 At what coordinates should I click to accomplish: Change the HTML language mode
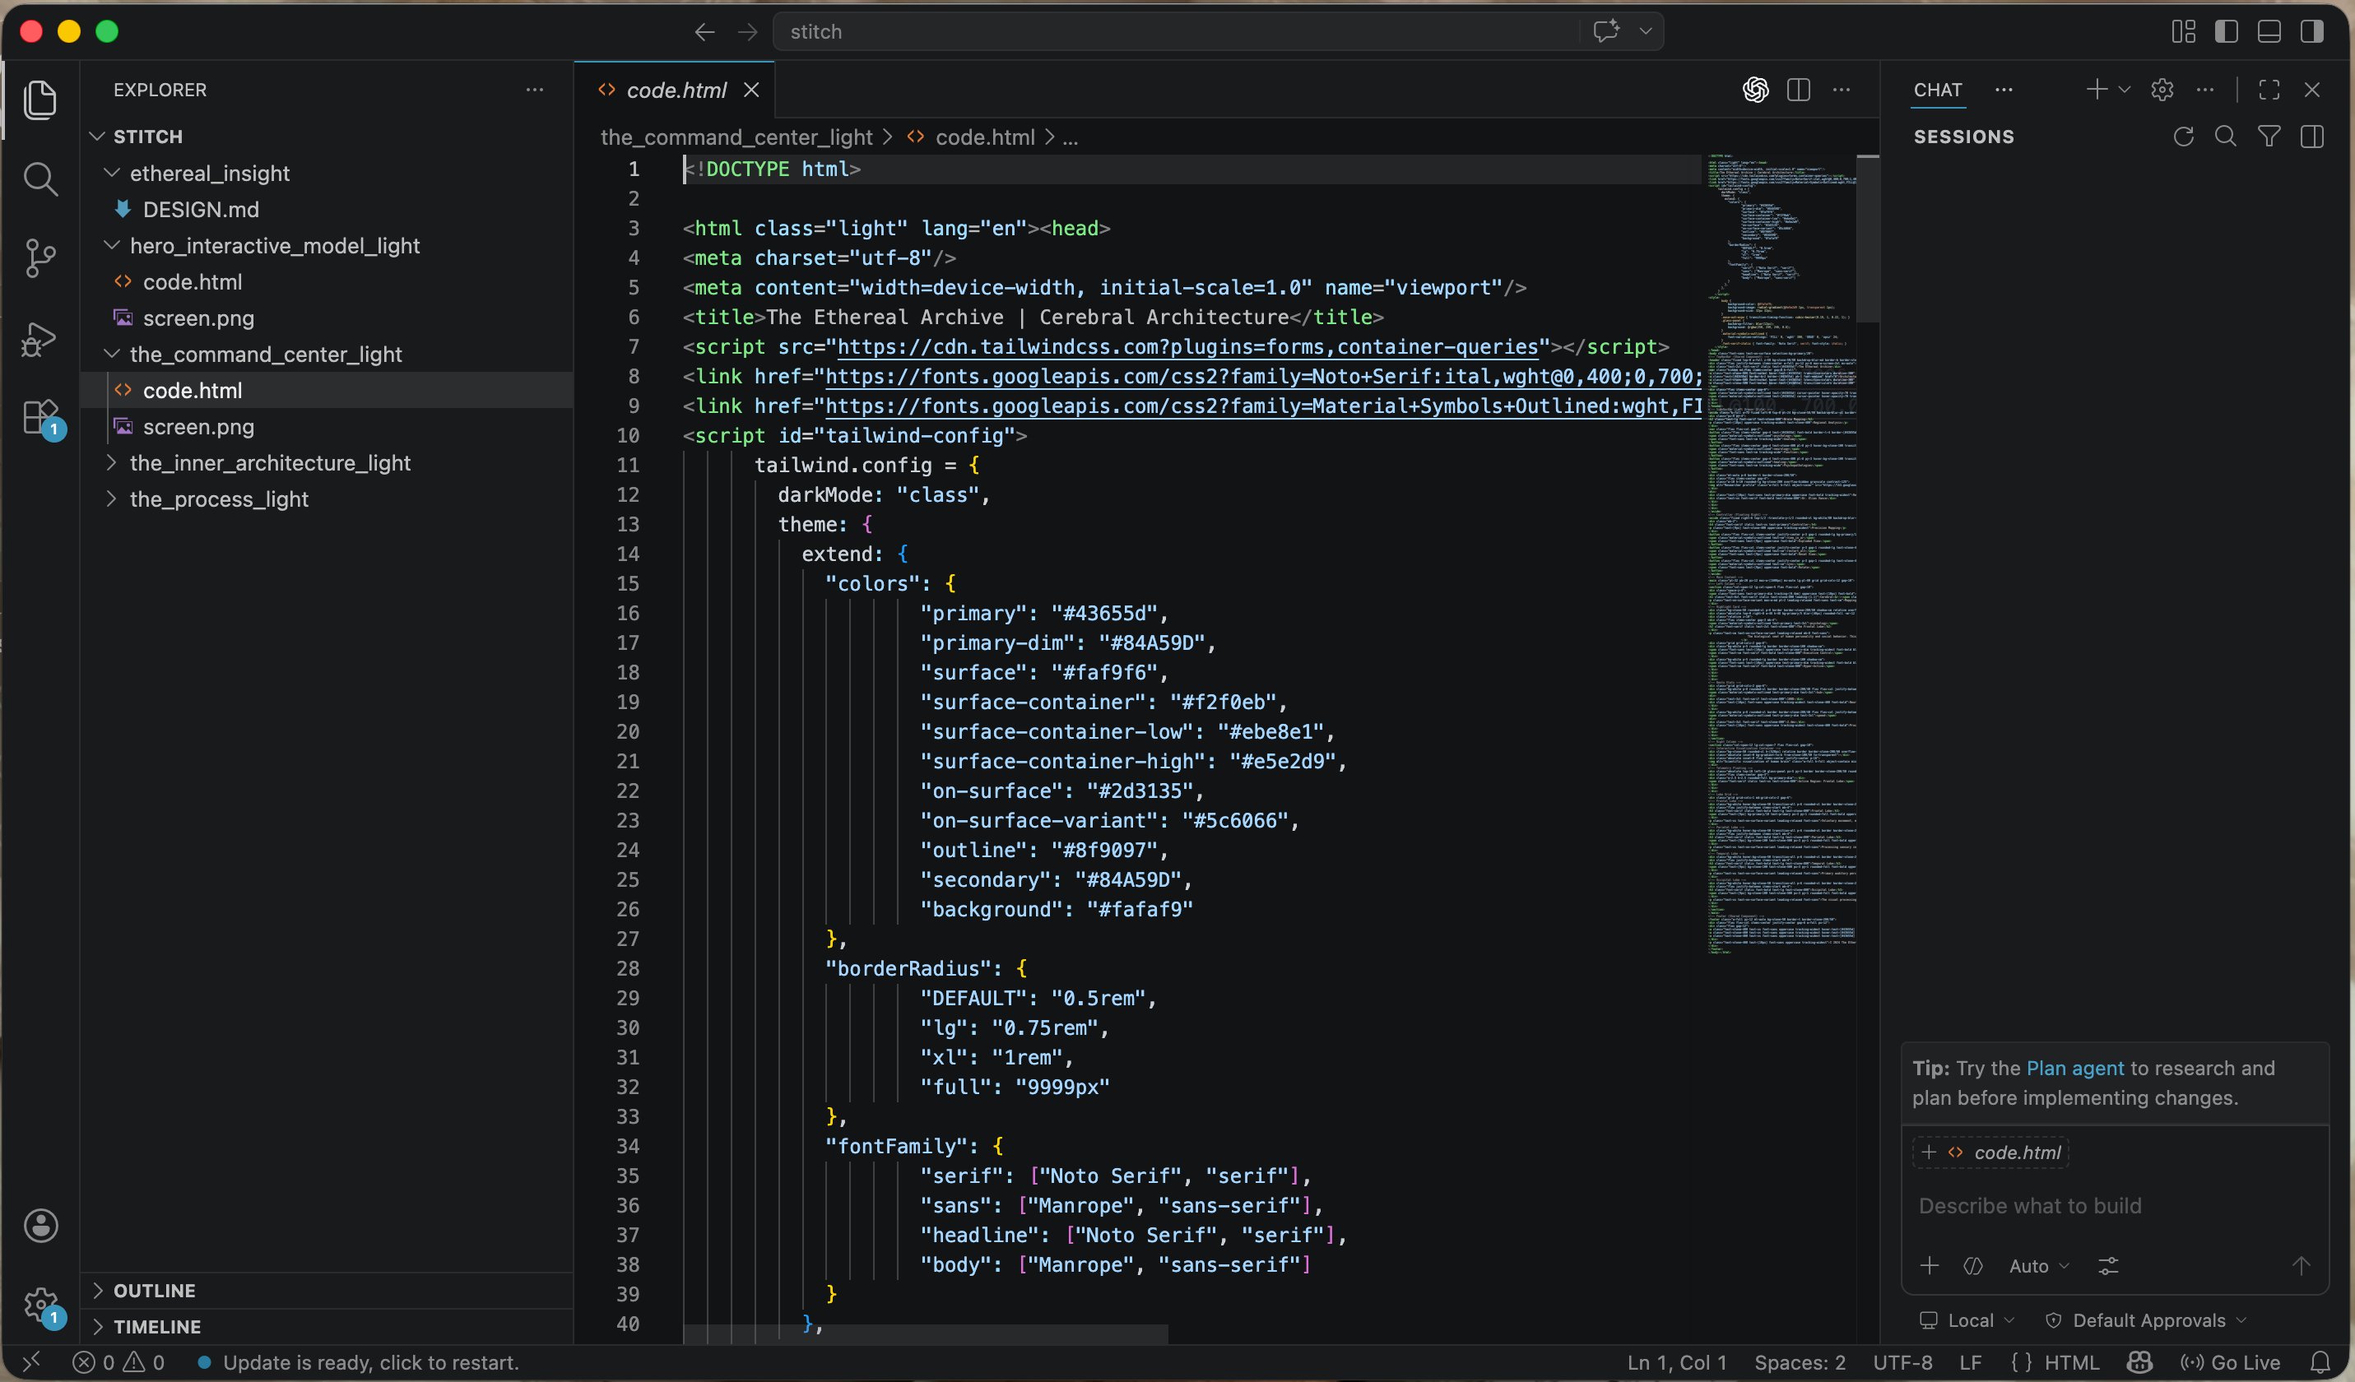pos(2072,1362)
